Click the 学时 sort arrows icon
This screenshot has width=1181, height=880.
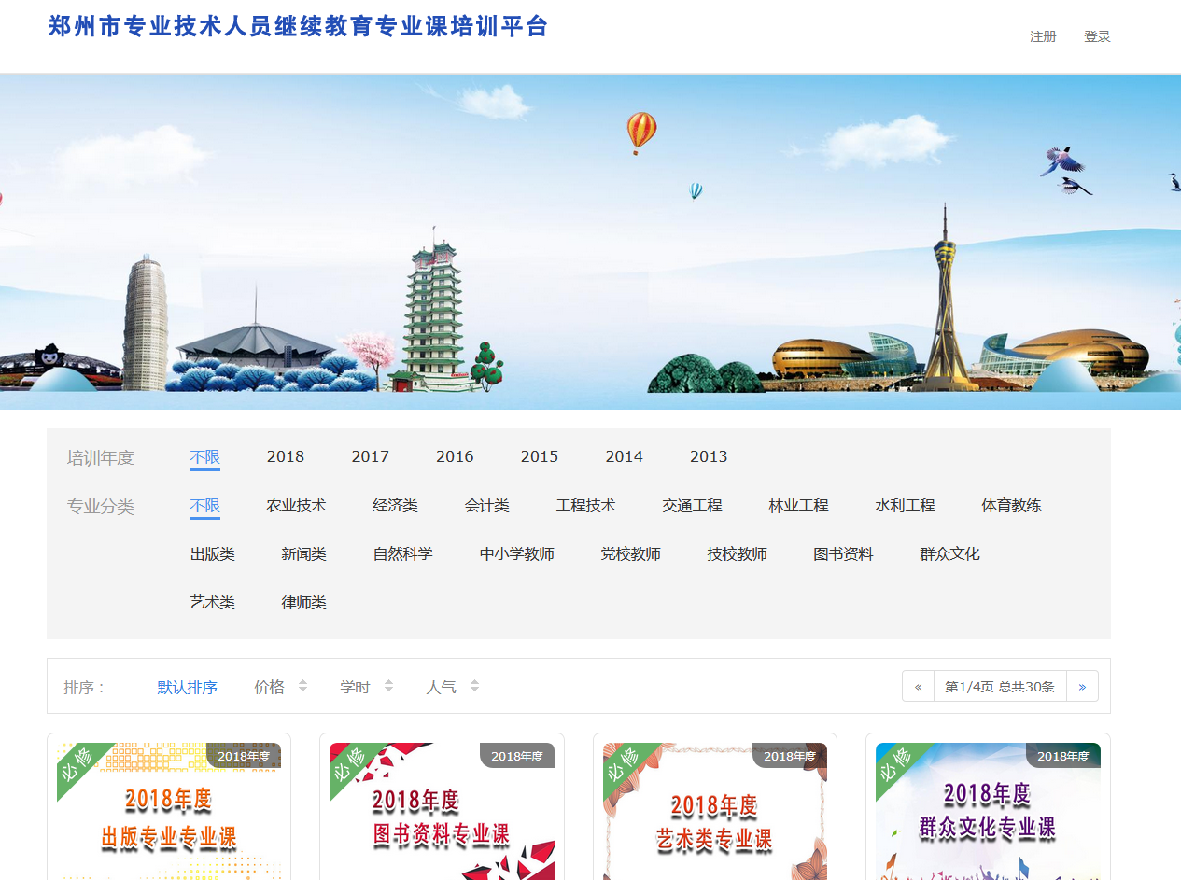point(388,687)
